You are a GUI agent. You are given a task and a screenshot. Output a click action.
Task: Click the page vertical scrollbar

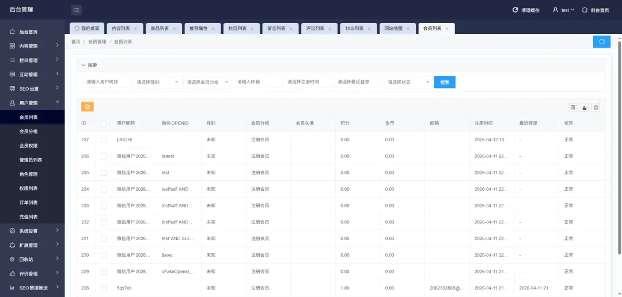pos(620,146)
